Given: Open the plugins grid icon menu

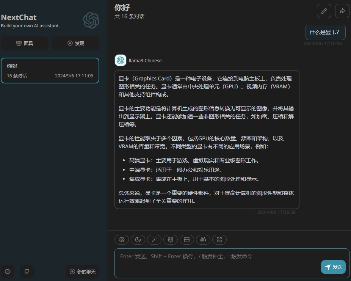Looking at the screenshot, I should pyautogui.click(x=219, y=239).
